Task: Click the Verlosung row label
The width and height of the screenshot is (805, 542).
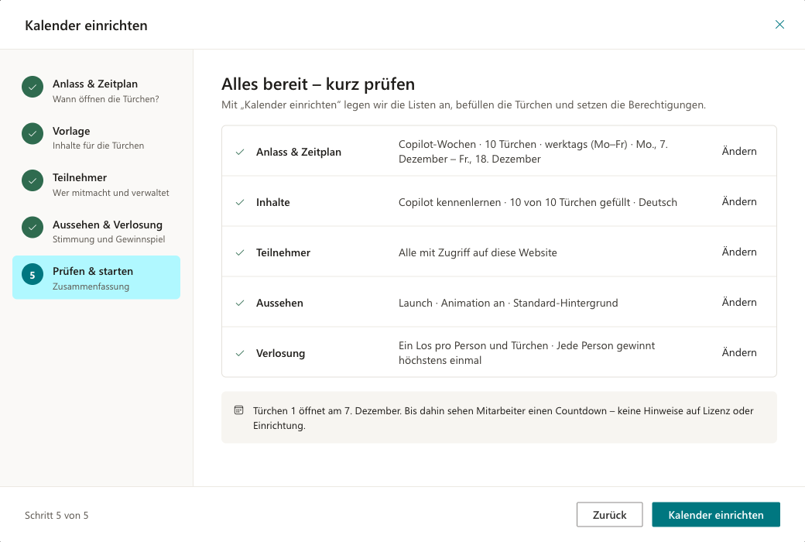Action: [x=280, y=353]
